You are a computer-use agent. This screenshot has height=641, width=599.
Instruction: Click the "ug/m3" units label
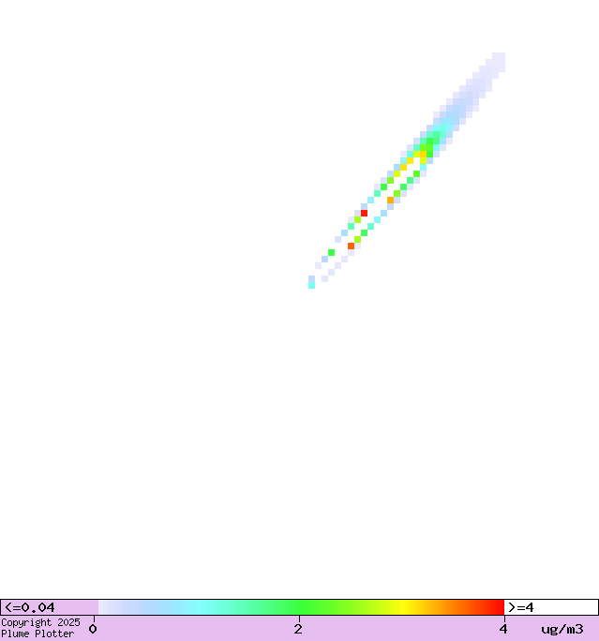coord(562,629)
